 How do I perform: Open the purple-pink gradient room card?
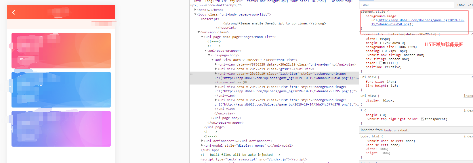point(61,129)
